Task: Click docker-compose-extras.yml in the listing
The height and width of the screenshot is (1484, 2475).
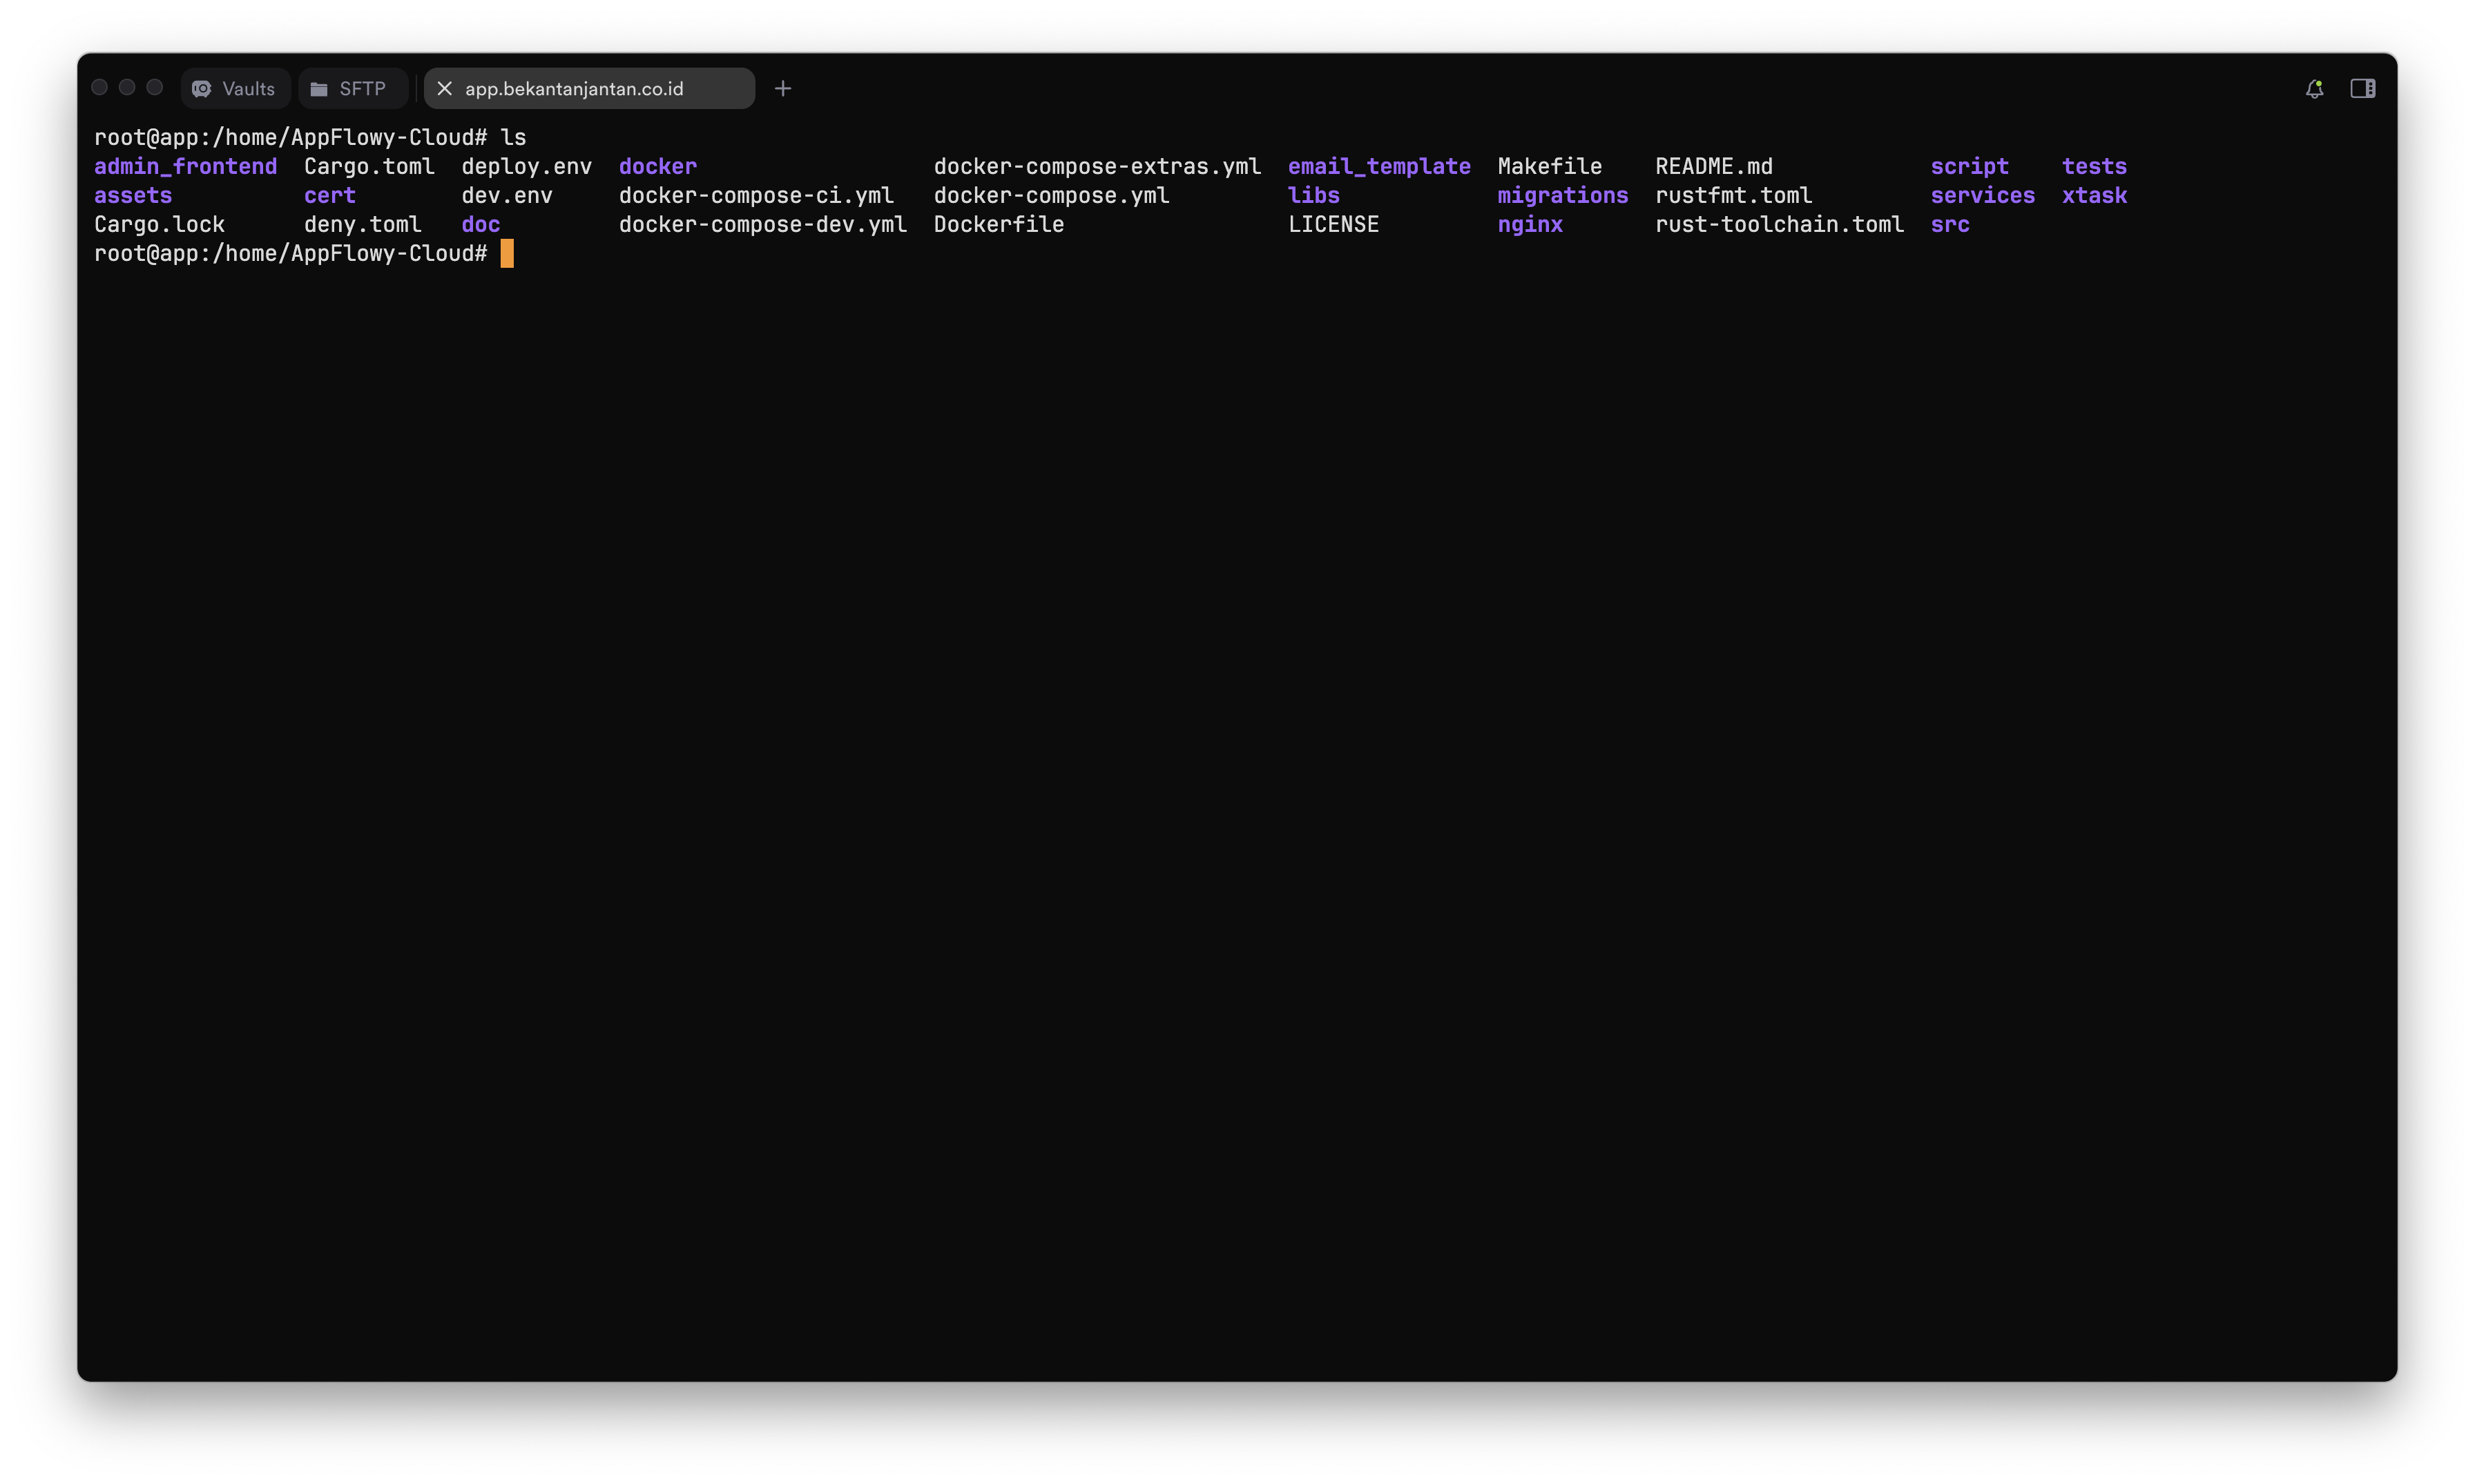Action: (x=1097, y=167)
